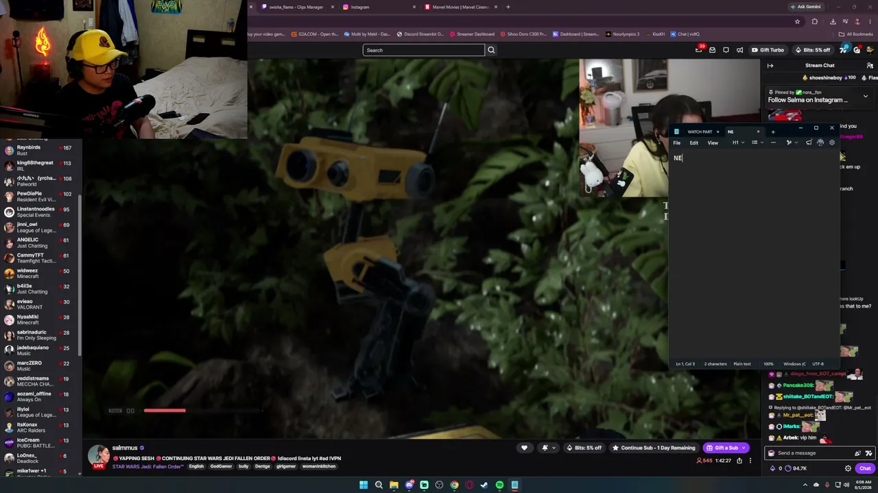Click the 100% zoom level in Notepad
The height and width of the screenshot is (493, 878).
pos(768,364)
